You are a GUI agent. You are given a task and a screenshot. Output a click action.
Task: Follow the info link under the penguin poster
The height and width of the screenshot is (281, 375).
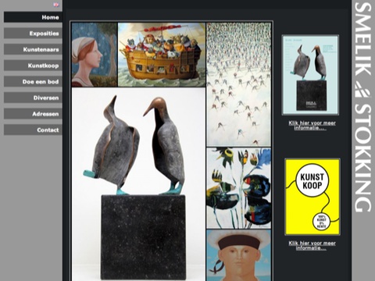click(x=312, y=126)
